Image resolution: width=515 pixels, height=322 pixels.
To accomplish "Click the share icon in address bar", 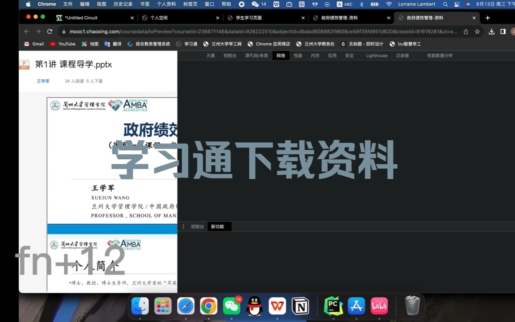I will click(466, 31).
